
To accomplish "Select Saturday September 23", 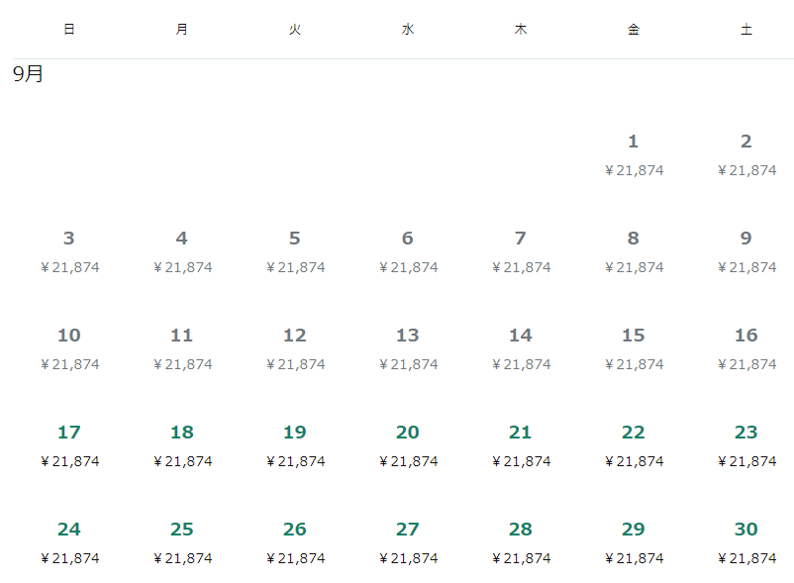I will click(746, 444).
